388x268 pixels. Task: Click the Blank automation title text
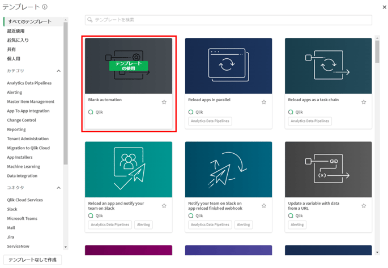point(105,100)
